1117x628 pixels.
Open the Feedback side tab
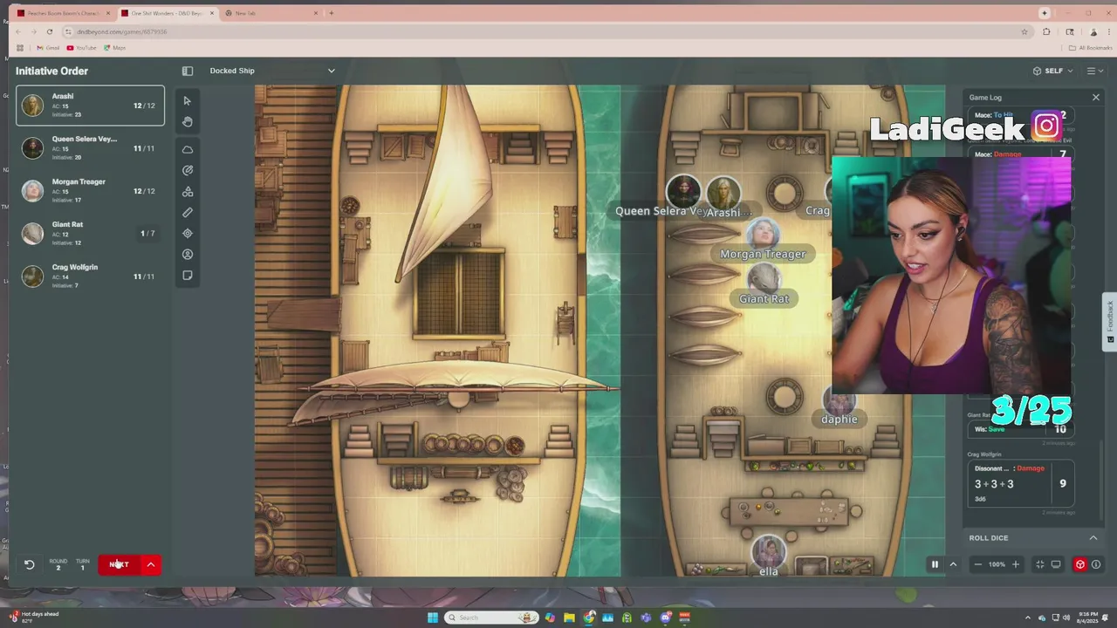click(1110, 321)
